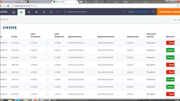The height and width of the screenshot is (101, 180).
Task: Click the direction indicator for trade 4824707
Action: 48,72
